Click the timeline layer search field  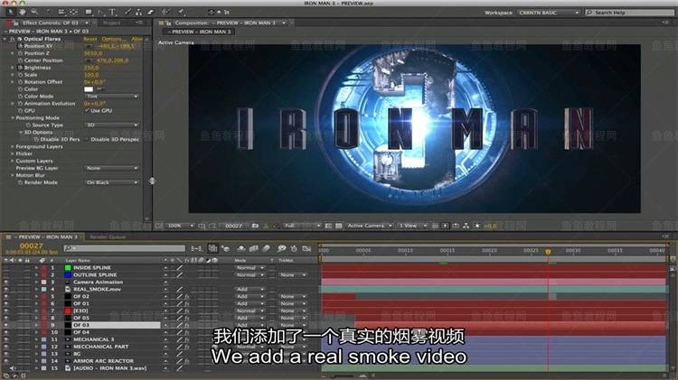[x=125, y=248]
